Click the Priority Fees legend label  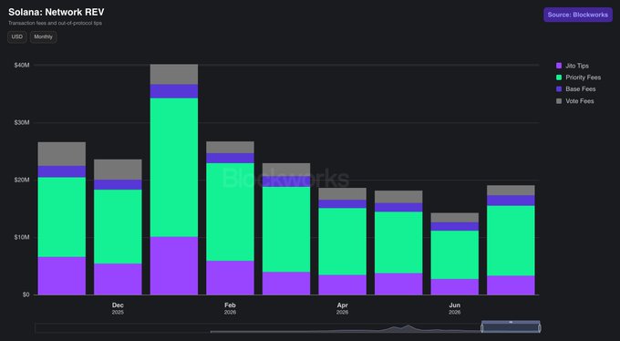point(584,77)
